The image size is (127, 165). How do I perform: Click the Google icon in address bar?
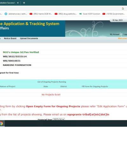(x=123, y=9)
